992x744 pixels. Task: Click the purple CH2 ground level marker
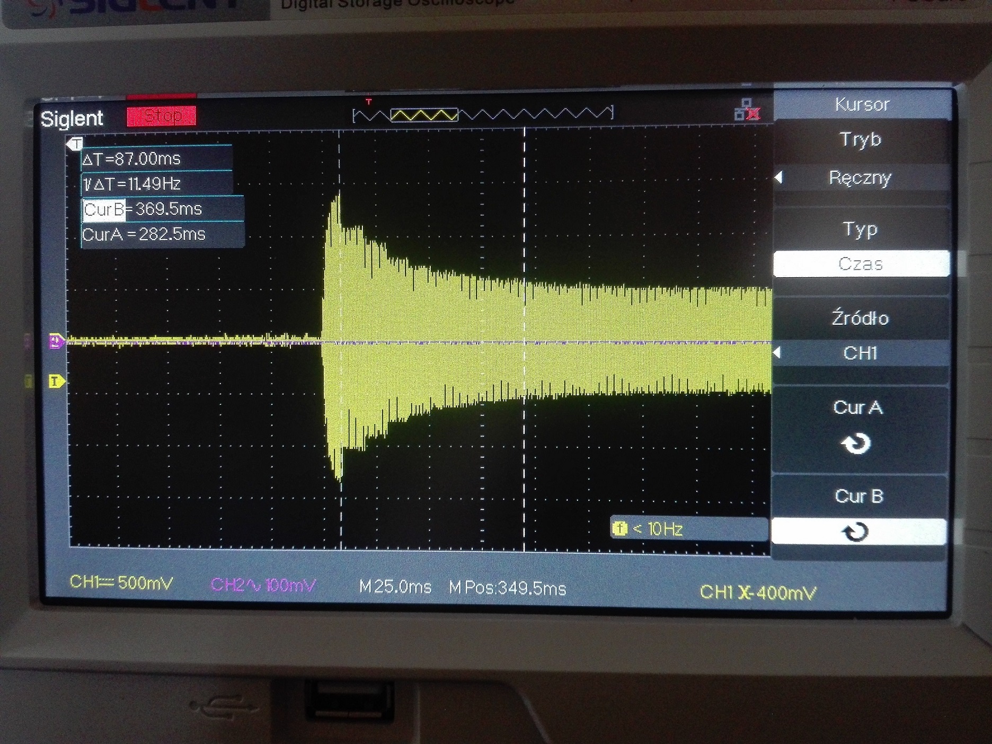click(56, 341)
